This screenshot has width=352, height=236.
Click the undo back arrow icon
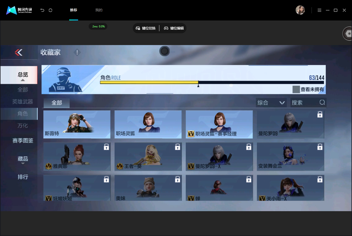pos(42,10)
